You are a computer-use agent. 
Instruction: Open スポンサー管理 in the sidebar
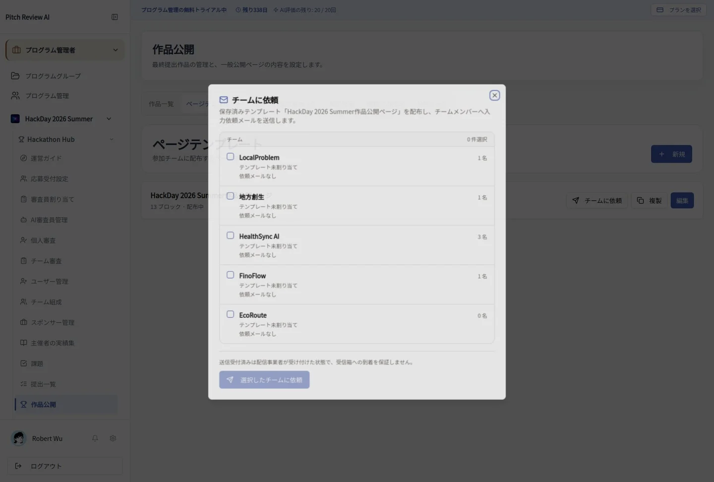(66, 322)
